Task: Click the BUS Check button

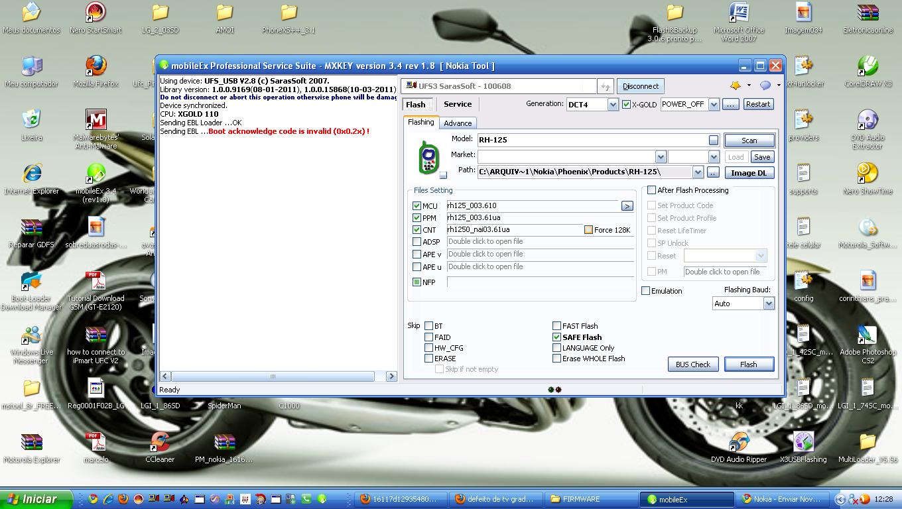Action: tap(693, 365)
